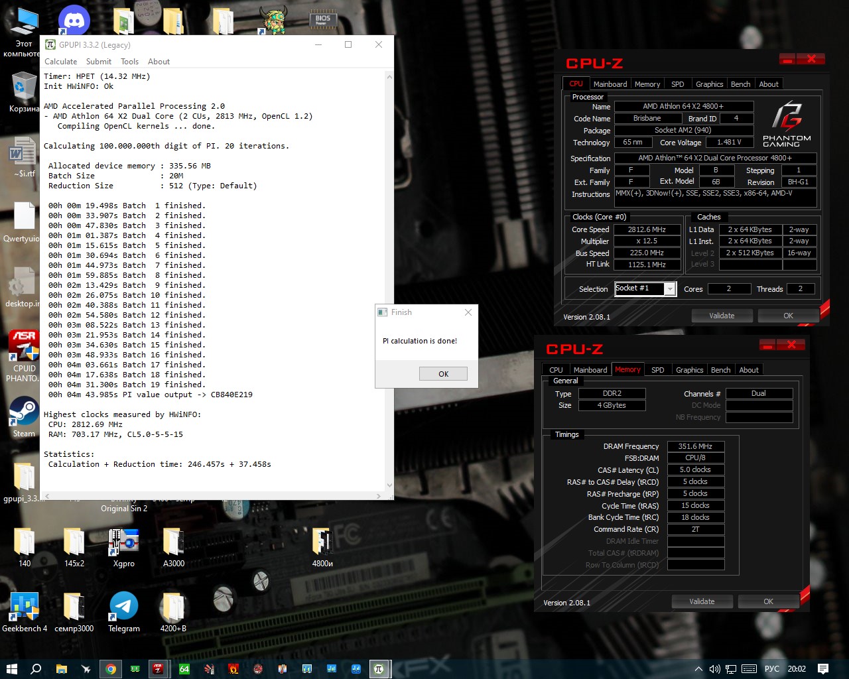Open the Steam desktop shortcut
Viewport: 849px width, 679px height.
[24, 417]
